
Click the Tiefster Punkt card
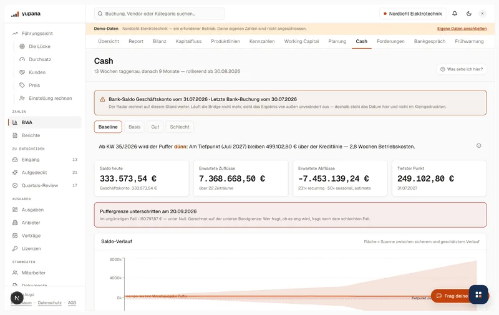tap(439, 178)
